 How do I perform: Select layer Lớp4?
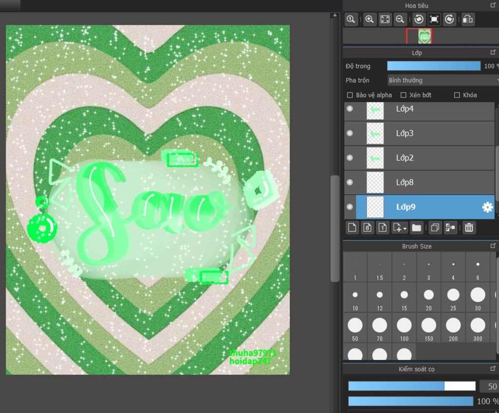[x=420, y=112]
